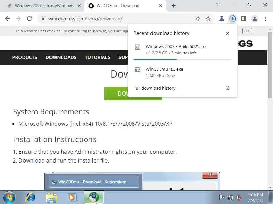Click the taskbar clock showing 9:16 PM

point(256,198)
